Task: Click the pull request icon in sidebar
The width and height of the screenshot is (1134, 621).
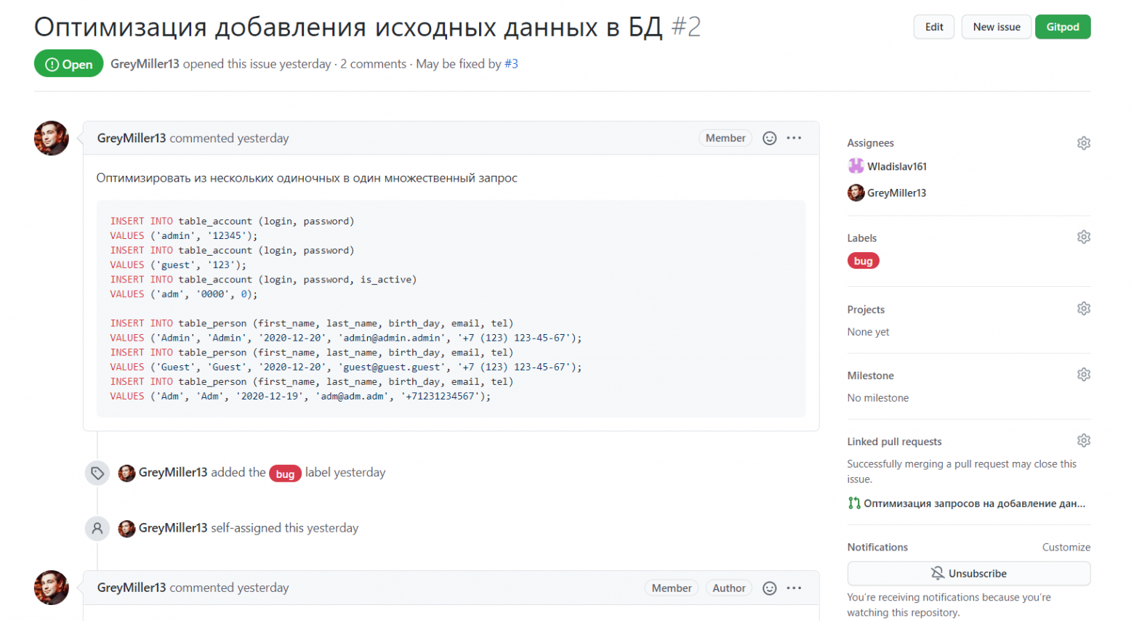Action: point(854,503)
